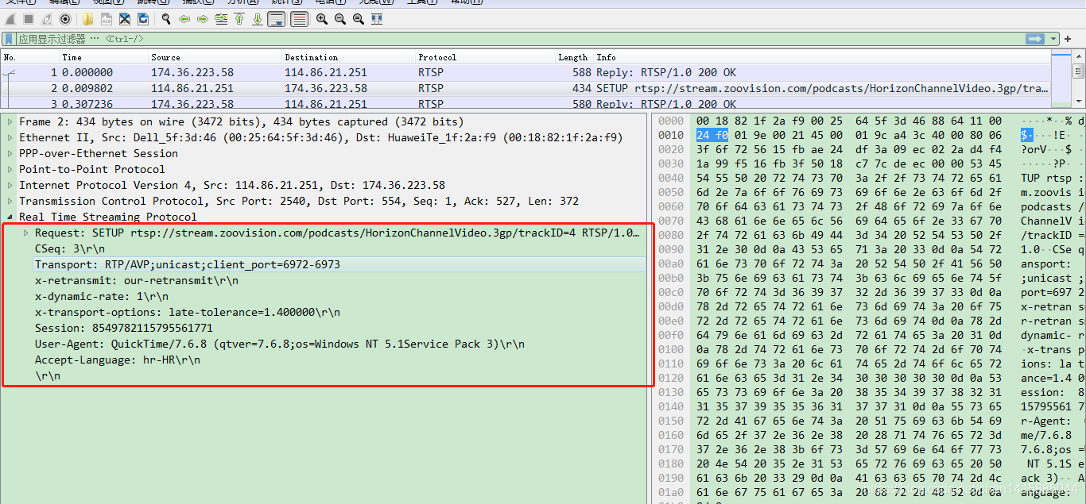Restart the current capture

pyautogui.click(x=47, y=18)
